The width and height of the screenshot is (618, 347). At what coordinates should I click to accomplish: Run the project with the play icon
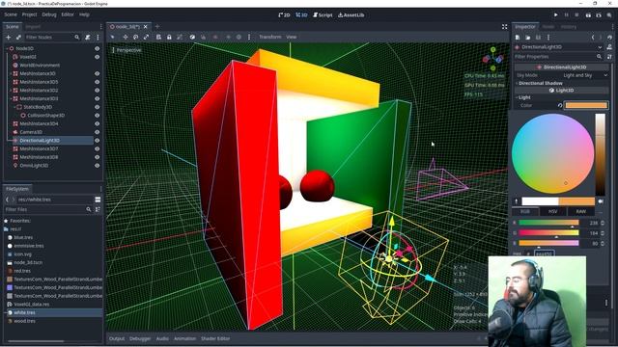point(556,15)
